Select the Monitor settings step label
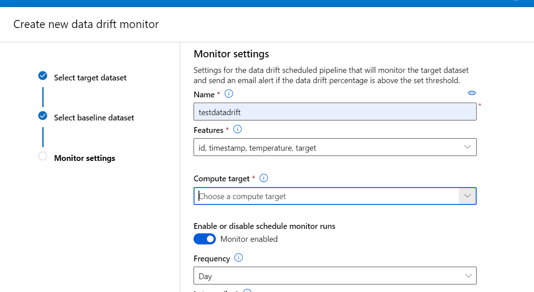The height and width of the screenshot is (292, 534). [x=85, y=158]
